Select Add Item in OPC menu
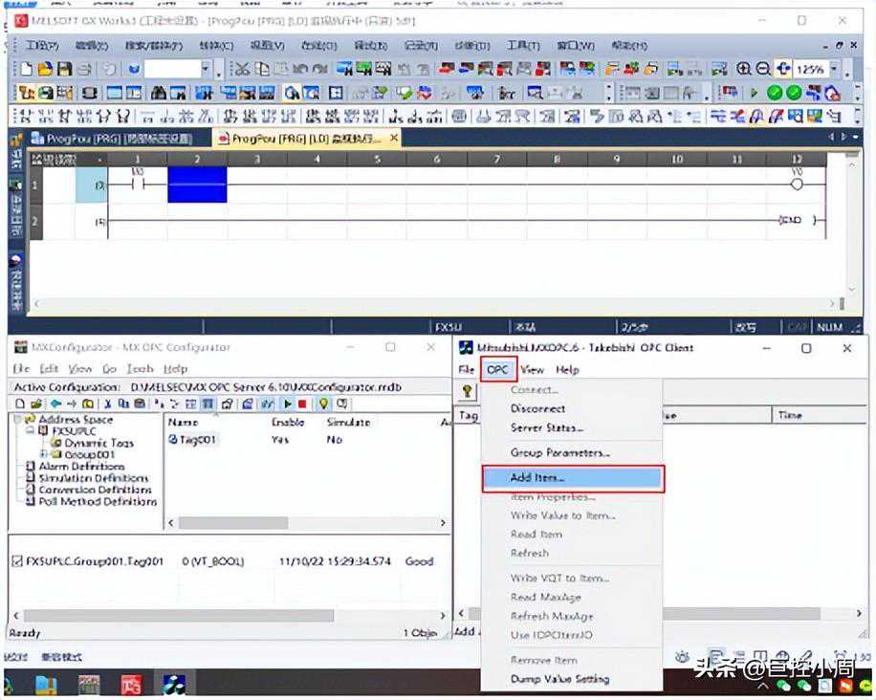876x700 pixels. tap(572, 477)
